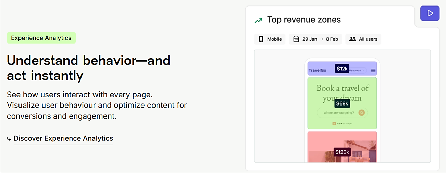Viewport: 446px width, 173px height.
Task: Click the 'Understand behavior—and act instantly' headline
Action: [x=88, y=68]
